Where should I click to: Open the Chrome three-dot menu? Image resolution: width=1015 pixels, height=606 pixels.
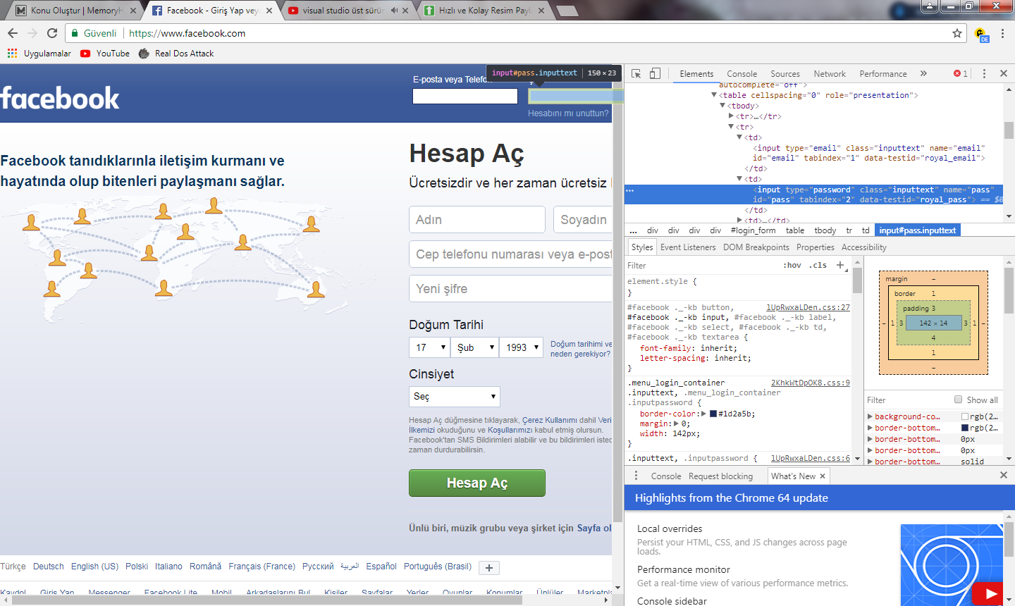tap(1002, 33)
